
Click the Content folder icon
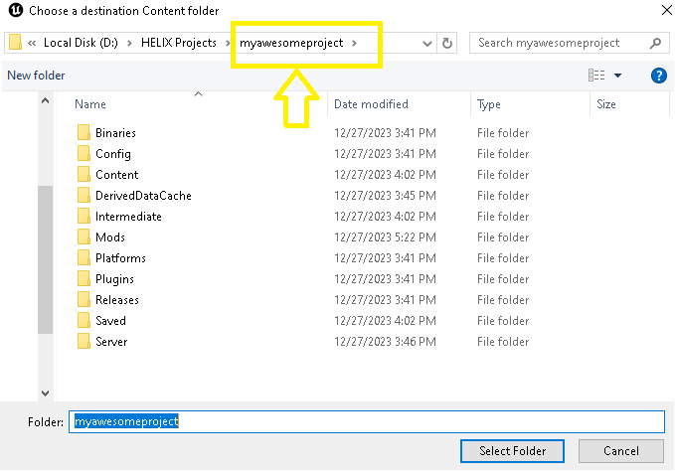[84, 175]
